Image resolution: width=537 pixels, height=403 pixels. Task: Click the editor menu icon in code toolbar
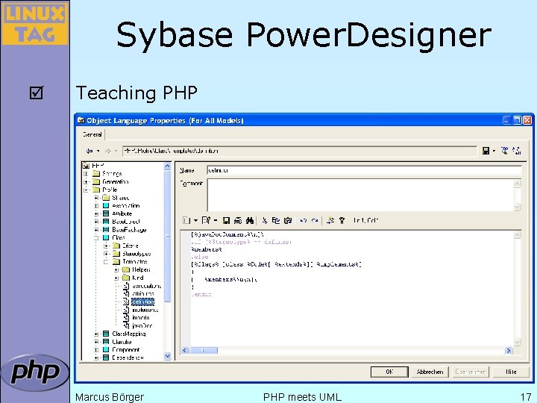point(186,220)
